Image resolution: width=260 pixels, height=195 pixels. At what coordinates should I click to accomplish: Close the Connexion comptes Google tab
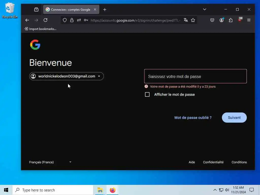pyautogui.click(x=95, y=9)
